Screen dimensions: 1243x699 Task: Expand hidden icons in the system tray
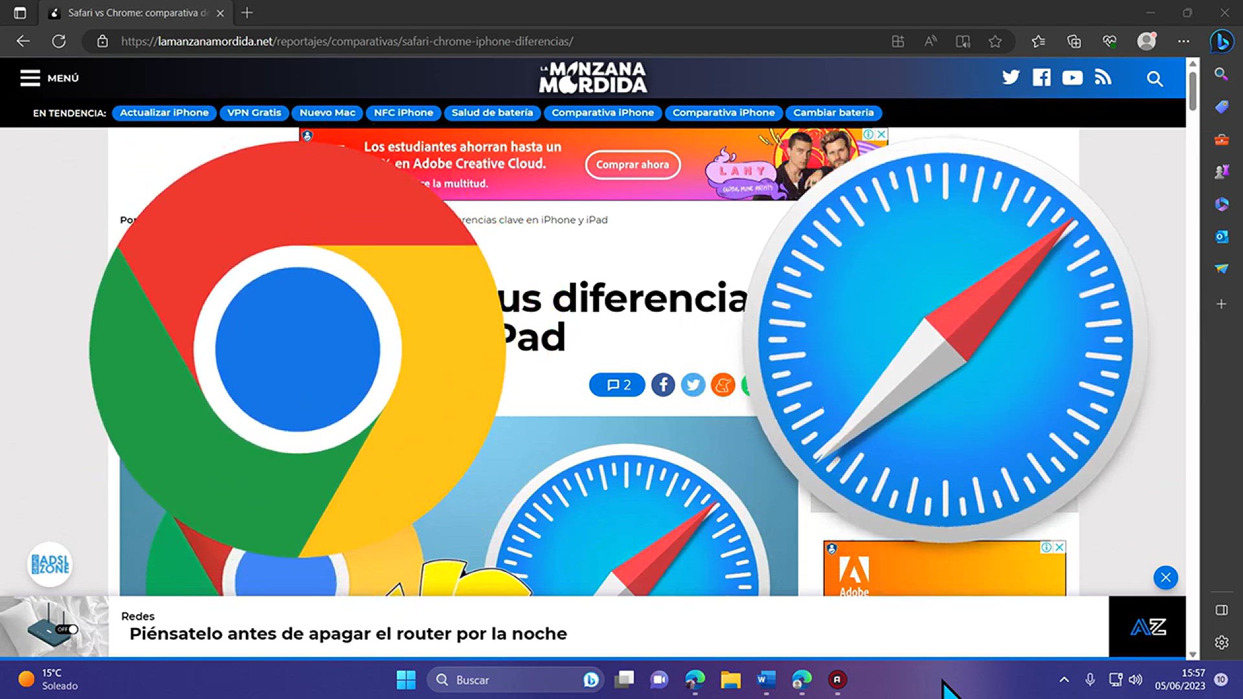coord(1064,680)
